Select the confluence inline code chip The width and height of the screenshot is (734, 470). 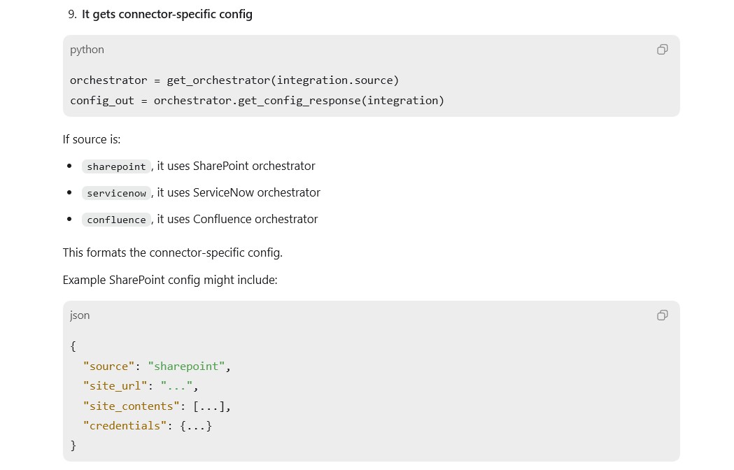pos(117,220)
